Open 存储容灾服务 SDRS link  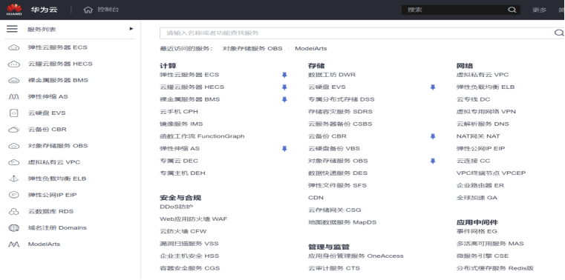(x=340, y=111)
